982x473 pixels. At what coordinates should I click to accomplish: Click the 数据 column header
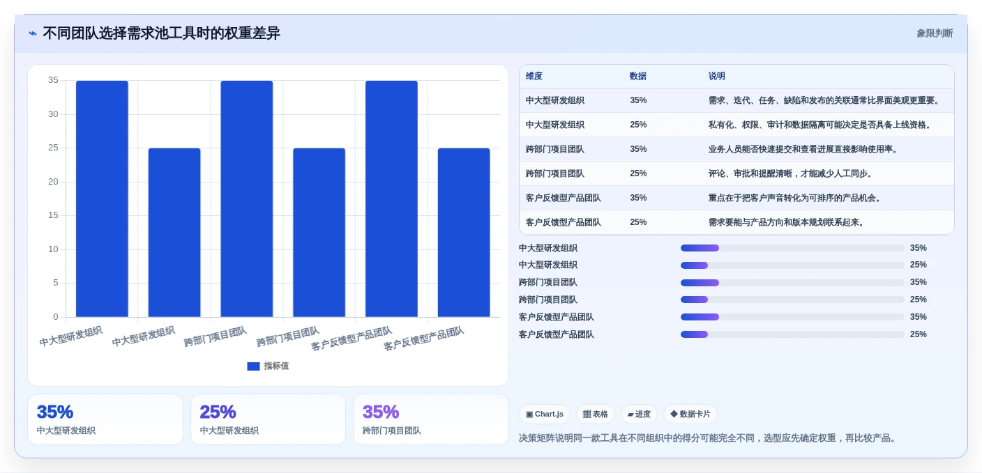coord(638,77)
